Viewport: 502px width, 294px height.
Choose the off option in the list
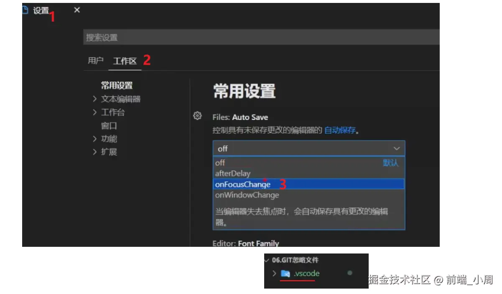[x=309, y=163]
